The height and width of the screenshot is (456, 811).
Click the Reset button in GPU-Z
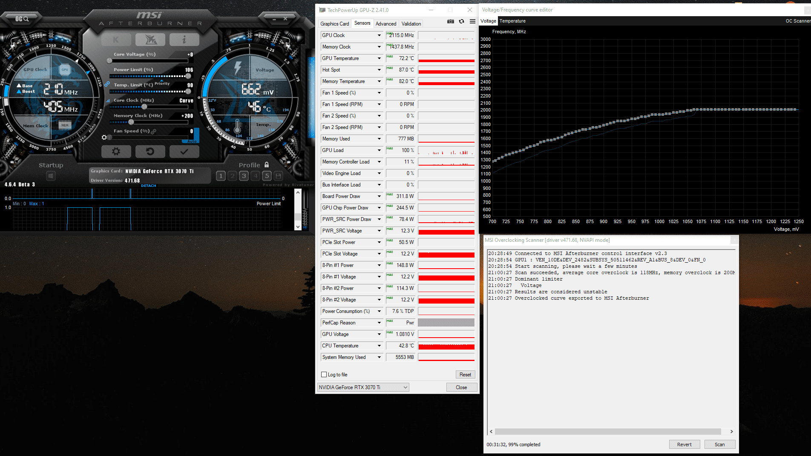[465, 375]
